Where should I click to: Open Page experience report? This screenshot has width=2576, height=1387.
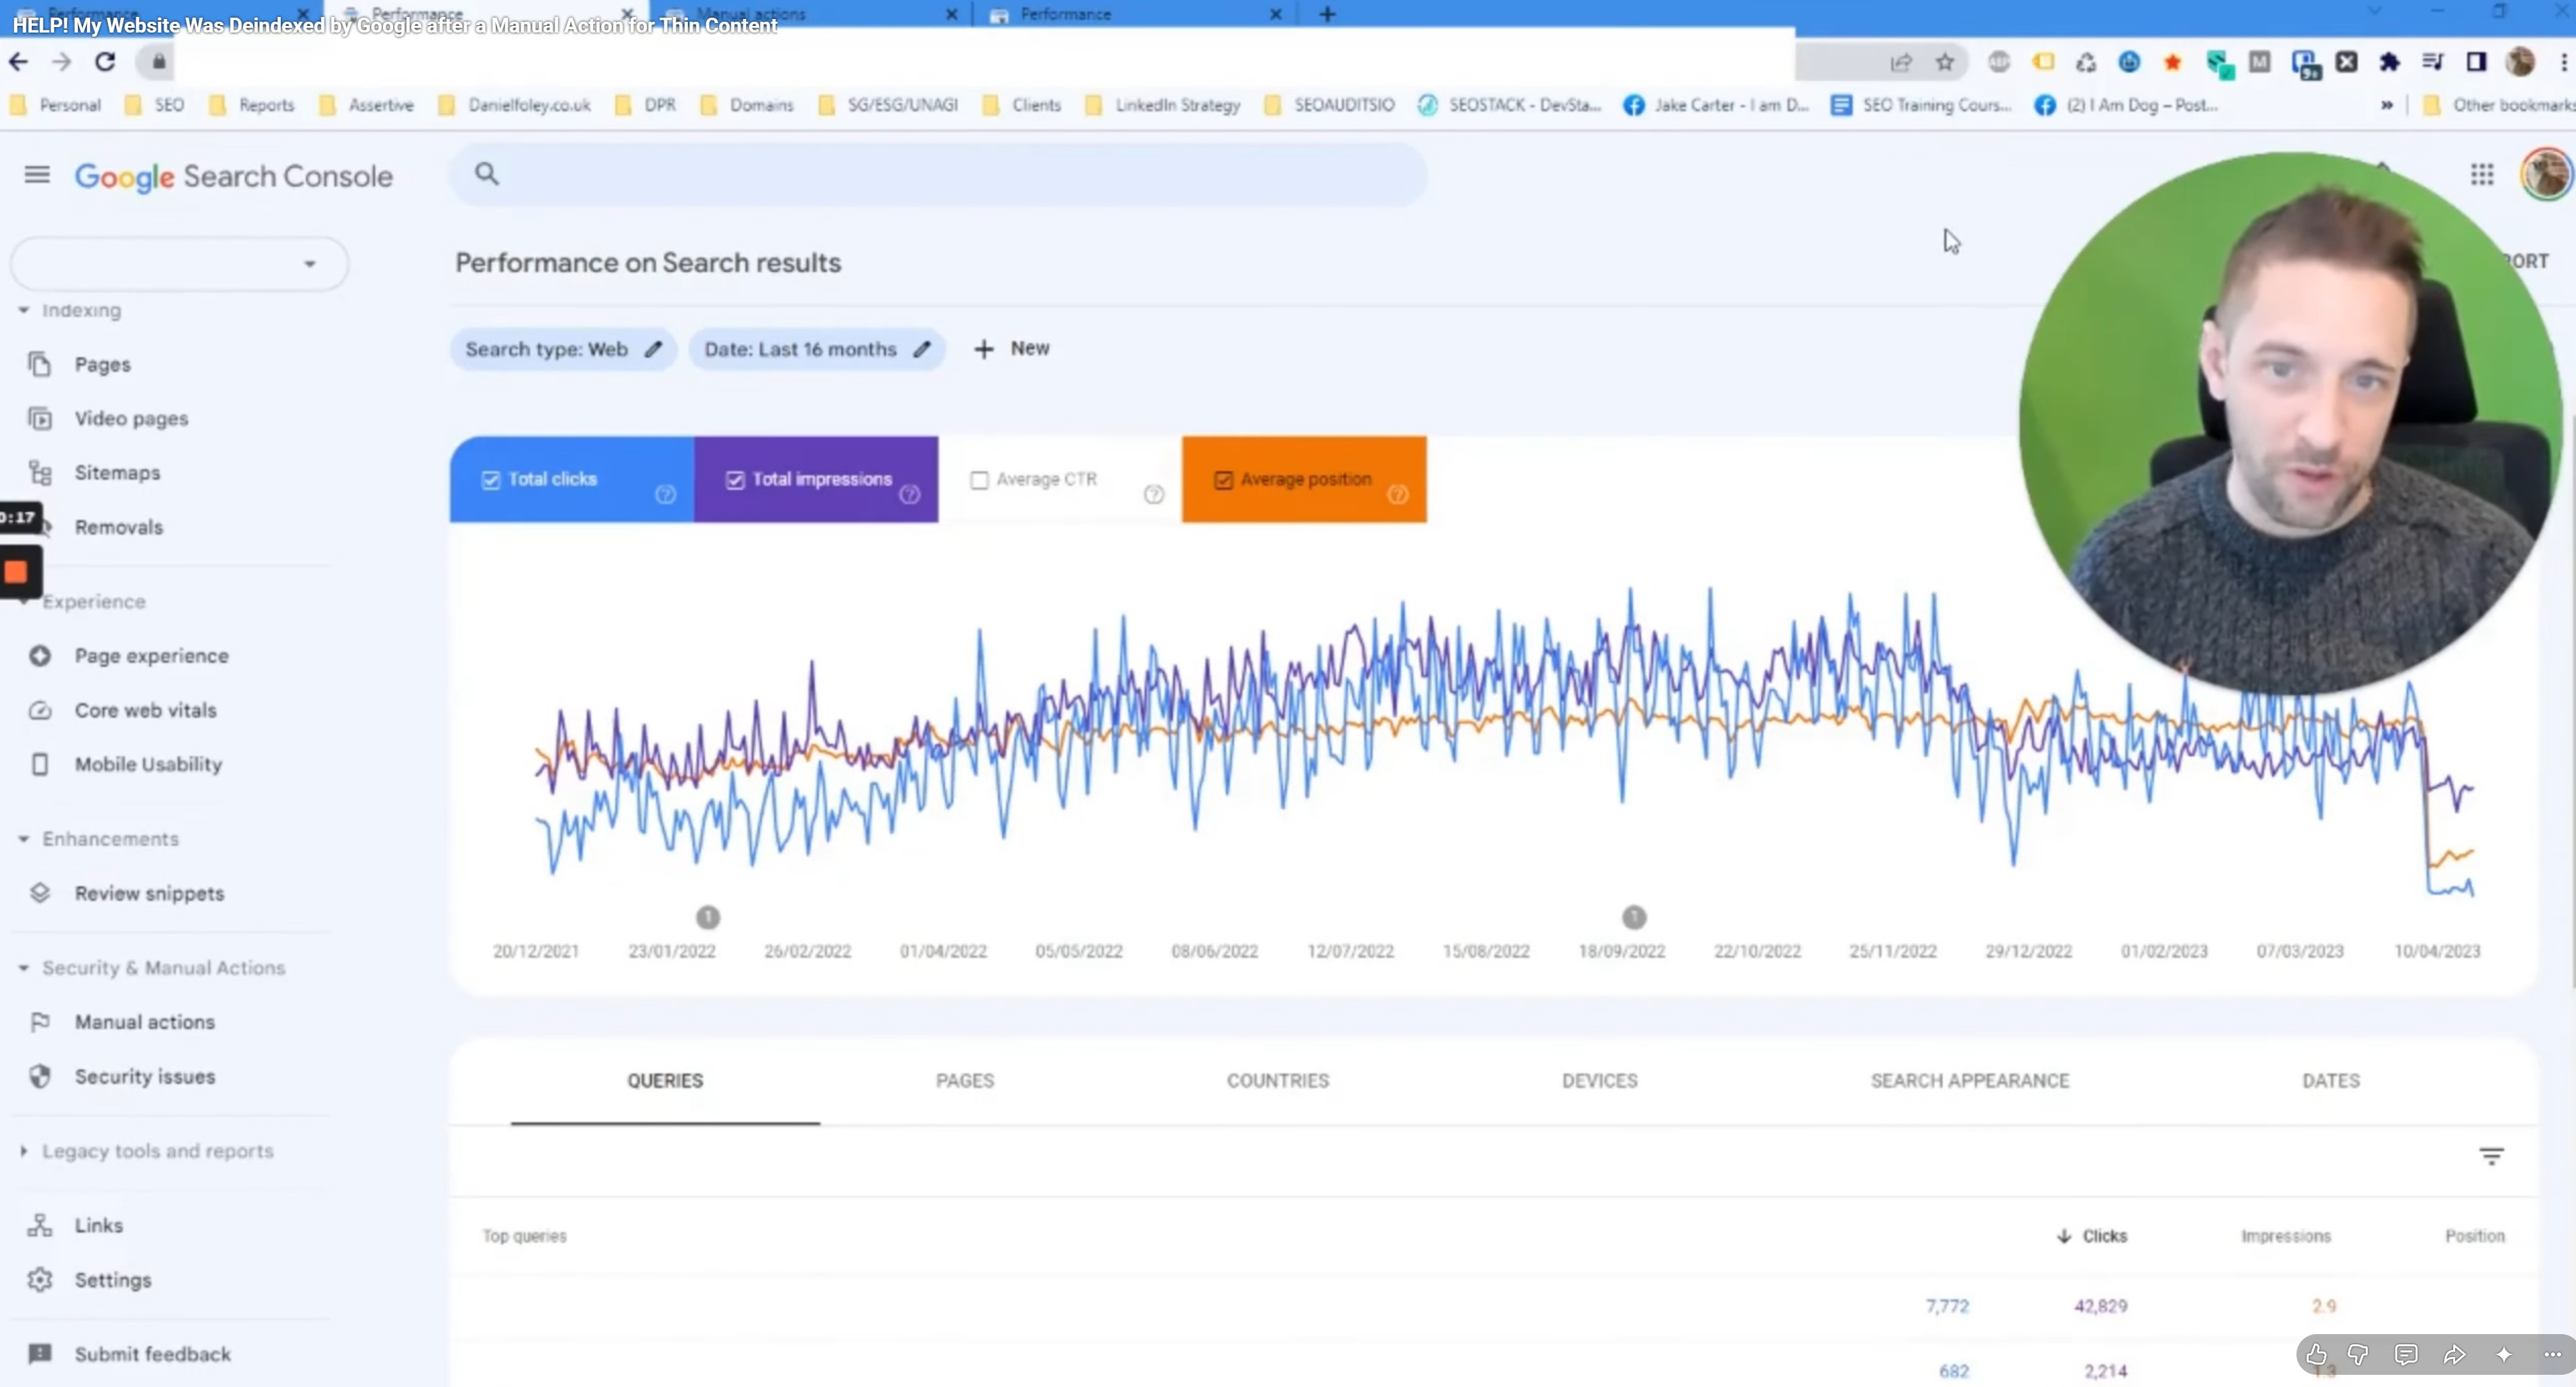click(x=151, y=656)
